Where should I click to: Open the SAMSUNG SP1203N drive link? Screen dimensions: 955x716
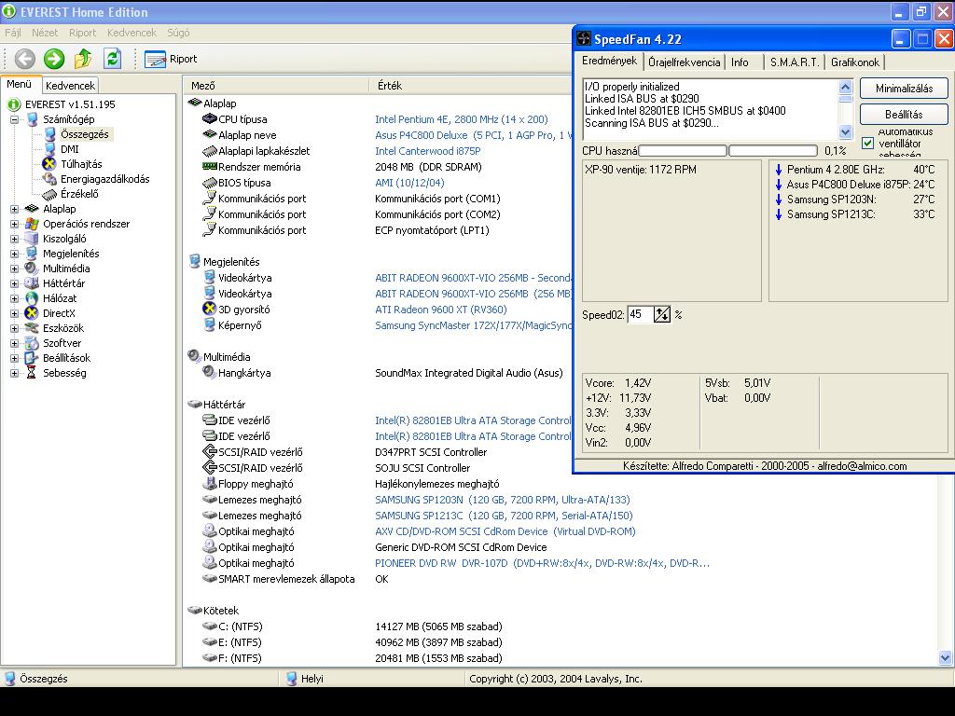503,500
